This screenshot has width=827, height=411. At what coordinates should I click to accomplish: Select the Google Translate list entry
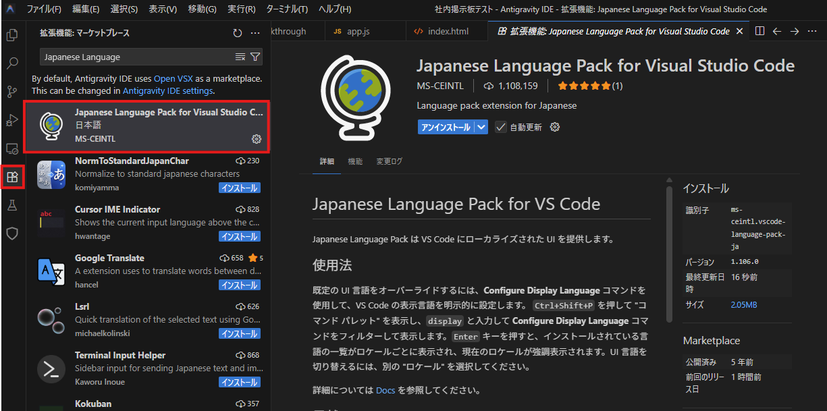coord(147,271)
